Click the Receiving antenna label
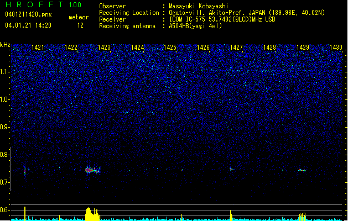The height and width of the screenshot is (221, 348). pos(127,26)
